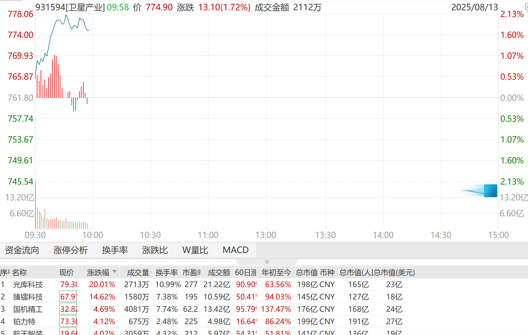Screen dimensions: 528x335
Task: Open the 国机精工 stock entry
Action: coord(28,309)
